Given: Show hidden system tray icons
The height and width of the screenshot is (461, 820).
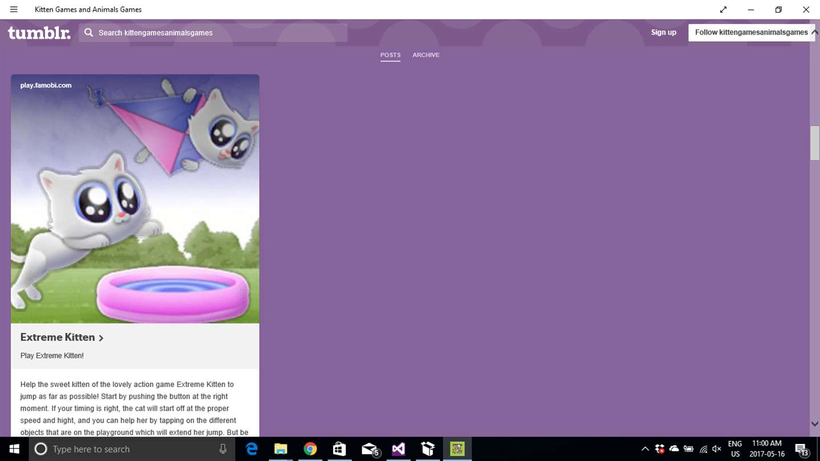Looking at the screenshot, I should [x=645, y=449].
